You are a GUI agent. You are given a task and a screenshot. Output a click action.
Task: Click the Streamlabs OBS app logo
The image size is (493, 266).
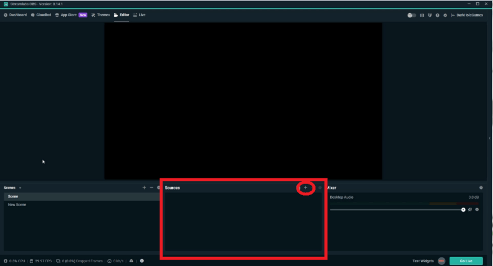pyautogui.click(x=6, y=4)
